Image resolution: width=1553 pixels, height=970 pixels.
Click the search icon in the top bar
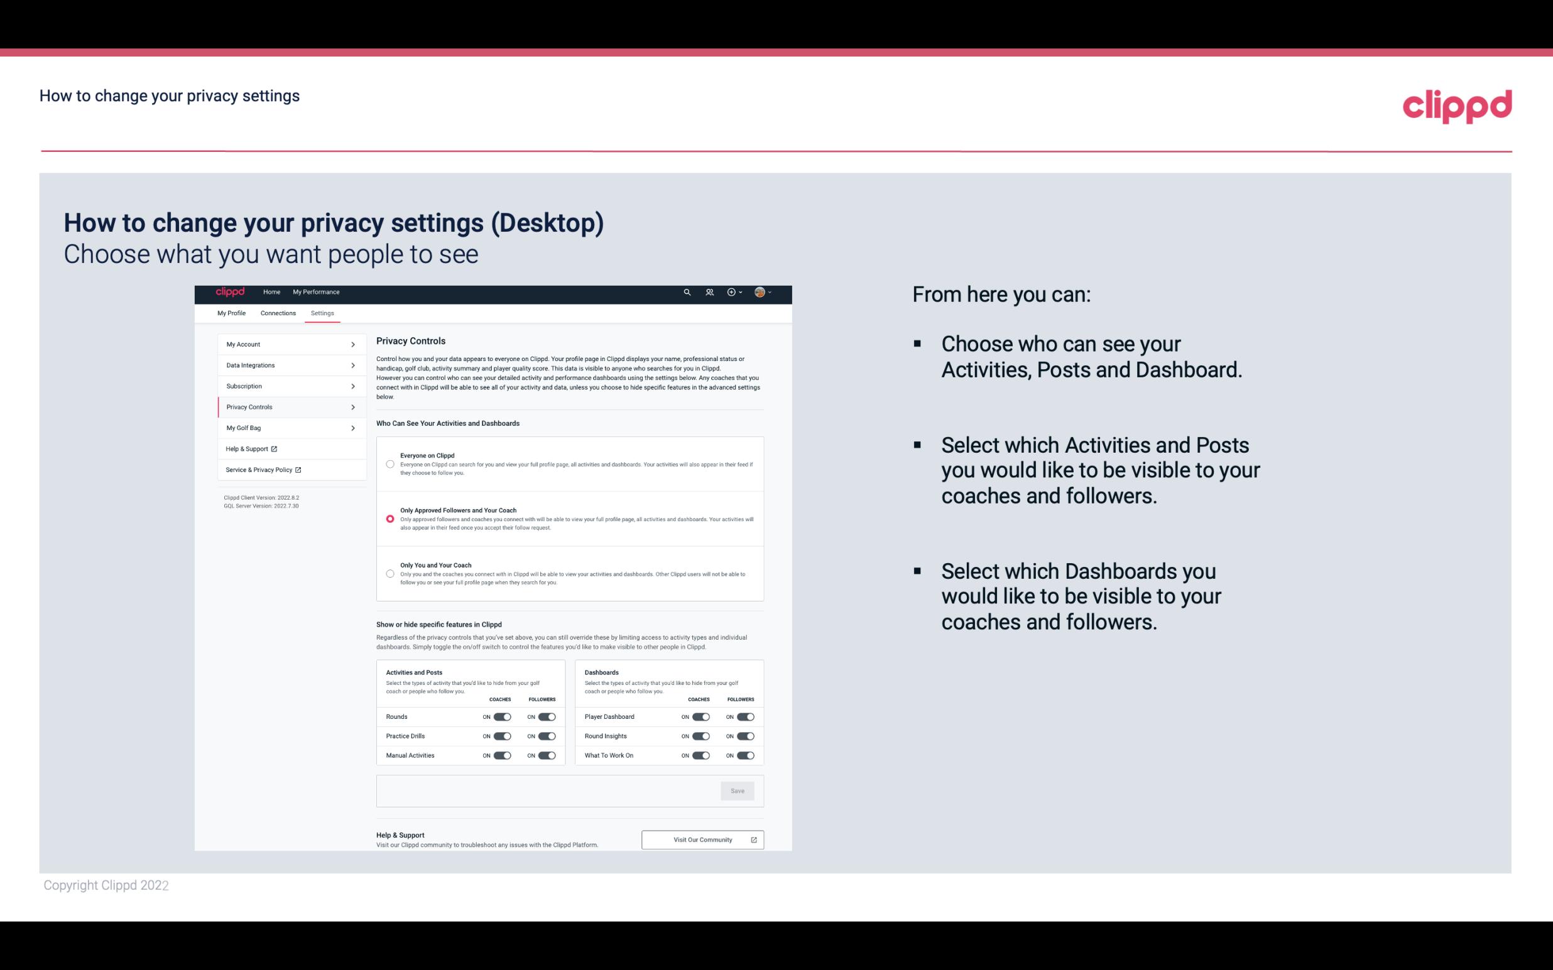click(x=687, y=293)
